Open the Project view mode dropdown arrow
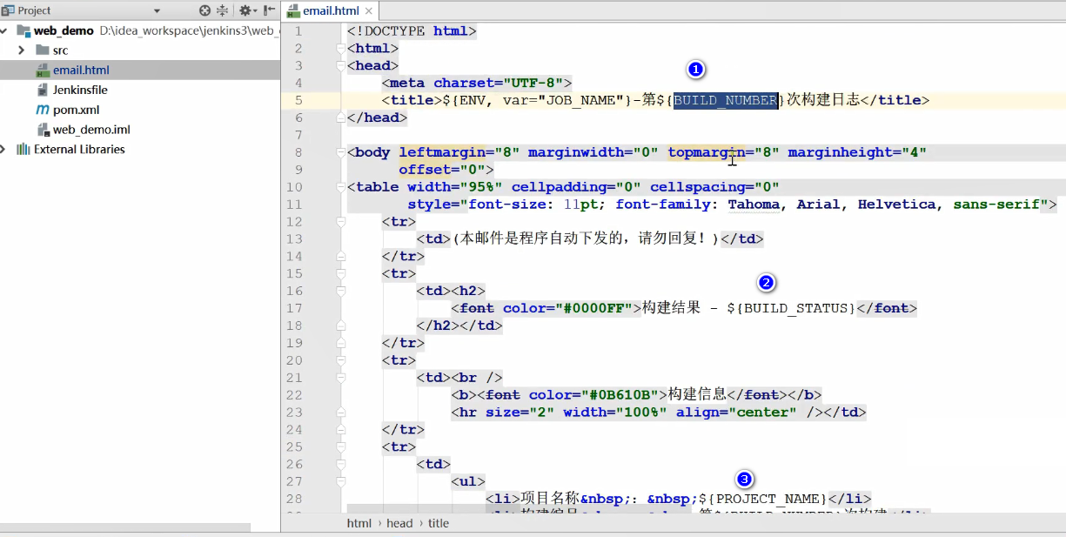The width and height of the screenshot is (1066, 537). tap(158, 11)
